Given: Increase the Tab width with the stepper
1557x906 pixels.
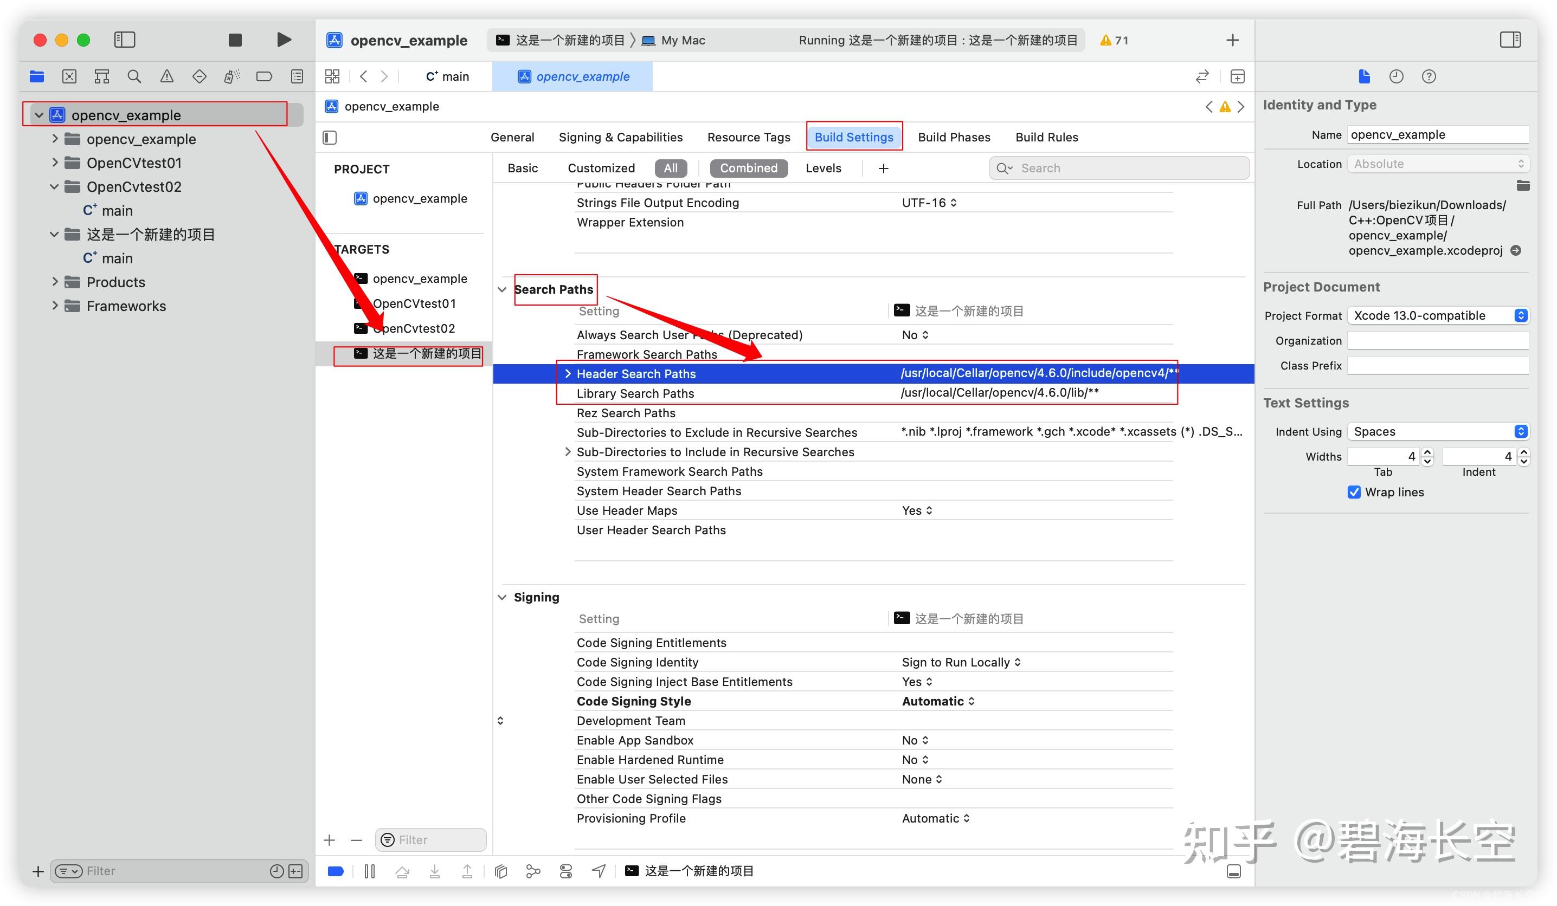Looking at the screenshot, I should [x=1427, y=452].
